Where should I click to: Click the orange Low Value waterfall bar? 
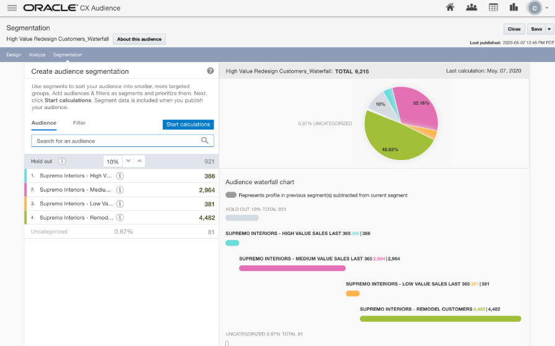click(x=352, y=293)
